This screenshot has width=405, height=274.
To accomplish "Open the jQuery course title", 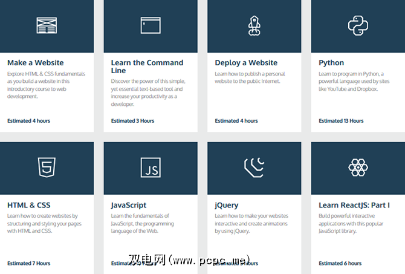I will click(227, 205).
